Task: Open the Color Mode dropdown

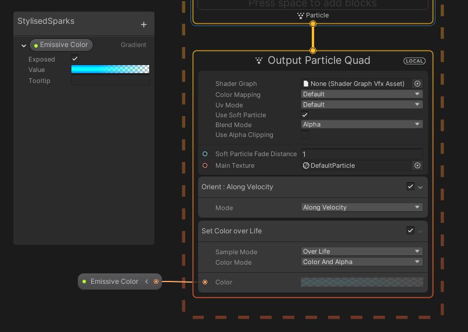Action: [362, 262]
